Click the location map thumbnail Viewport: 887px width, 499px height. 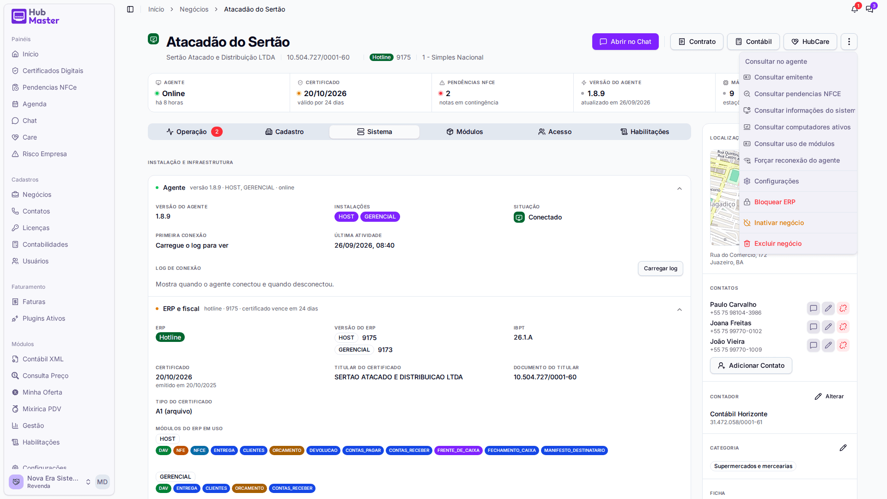point(724,198)
